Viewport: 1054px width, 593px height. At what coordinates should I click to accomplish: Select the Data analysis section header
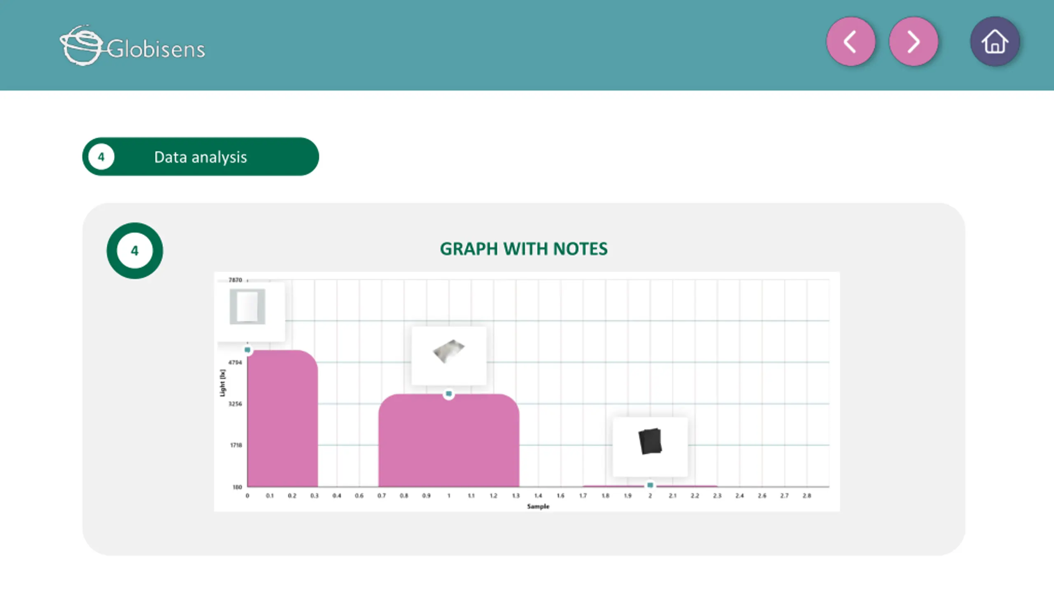pos(201,156)
